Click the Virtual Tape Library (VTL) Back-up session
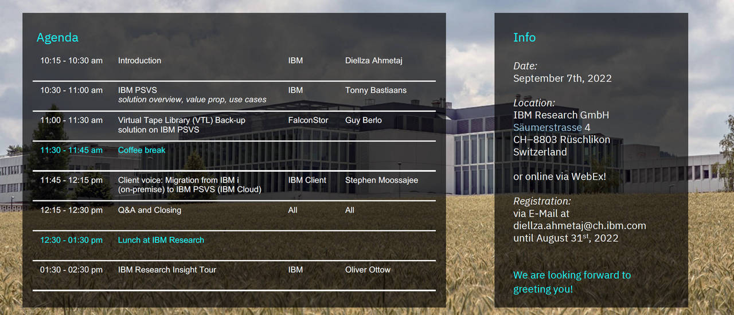This screenshot has width=734, height=315. (181, 125)
